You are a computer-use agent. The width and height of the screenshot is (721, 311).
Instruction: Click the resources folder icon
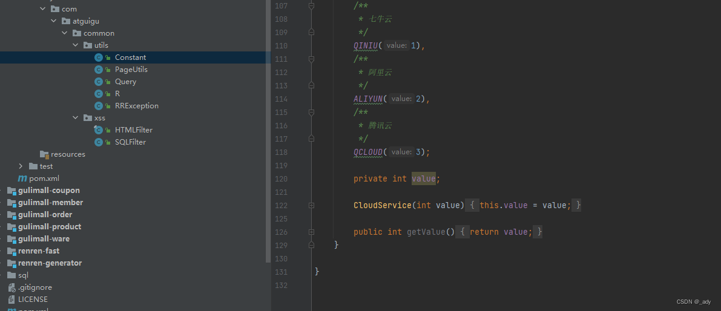coord(44,154)
